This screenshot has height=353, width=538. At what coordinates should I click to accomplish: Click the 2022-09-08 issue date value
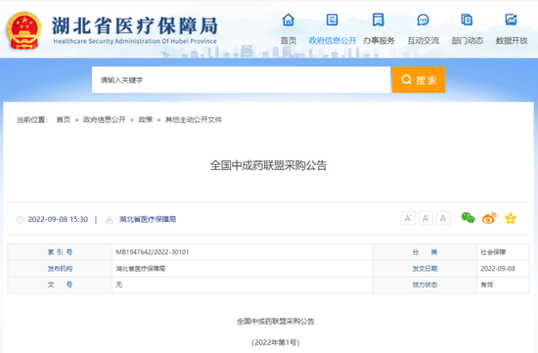498,269
